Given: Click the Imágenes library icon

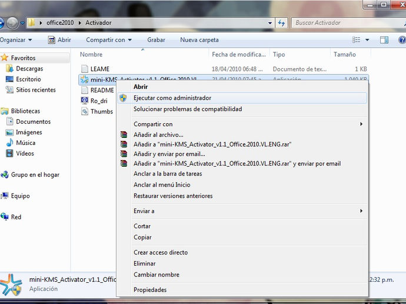Looking at the screenshot, I should click(x=9, y=132).
